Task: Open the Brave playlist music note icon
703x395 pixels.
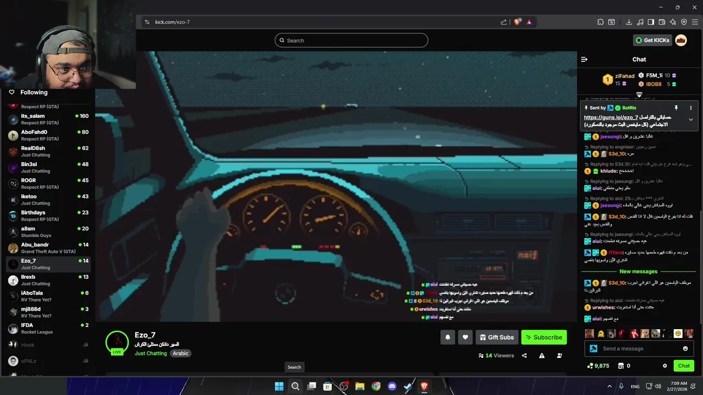Action: point(640,22)
